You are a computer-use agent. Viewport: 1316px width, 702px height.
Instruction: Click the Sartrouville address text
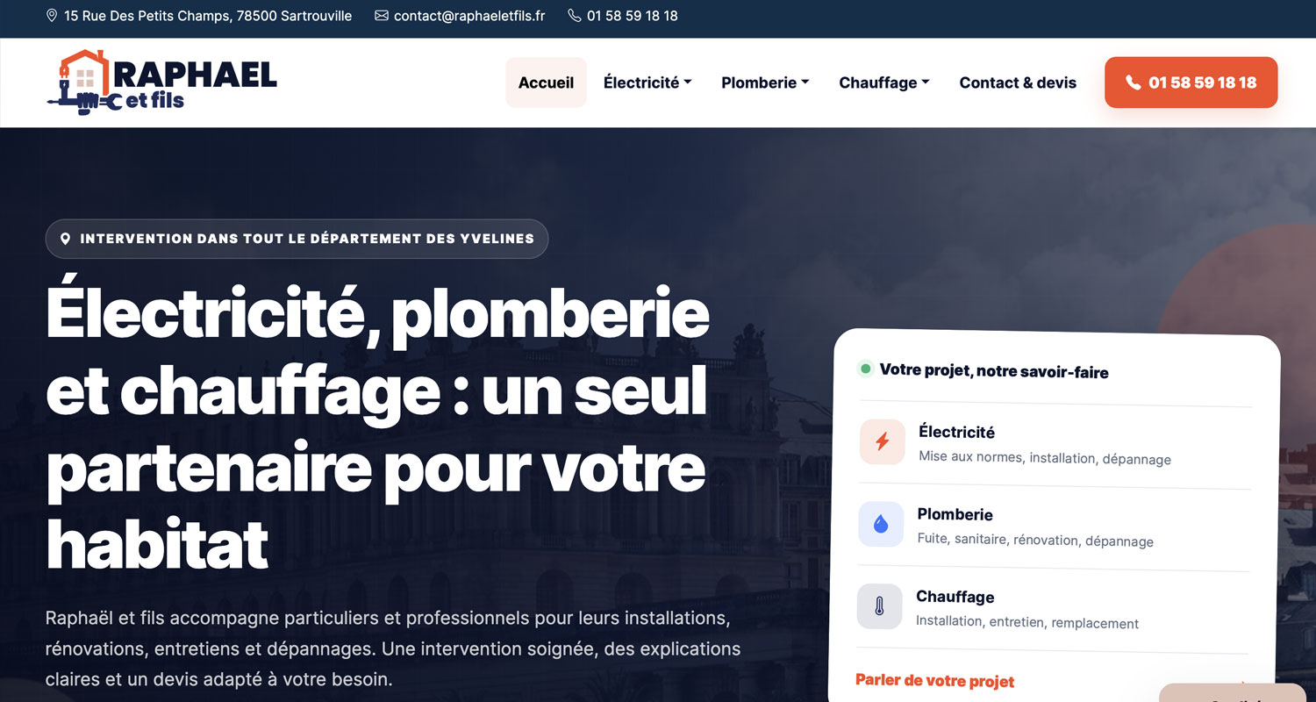208,16
